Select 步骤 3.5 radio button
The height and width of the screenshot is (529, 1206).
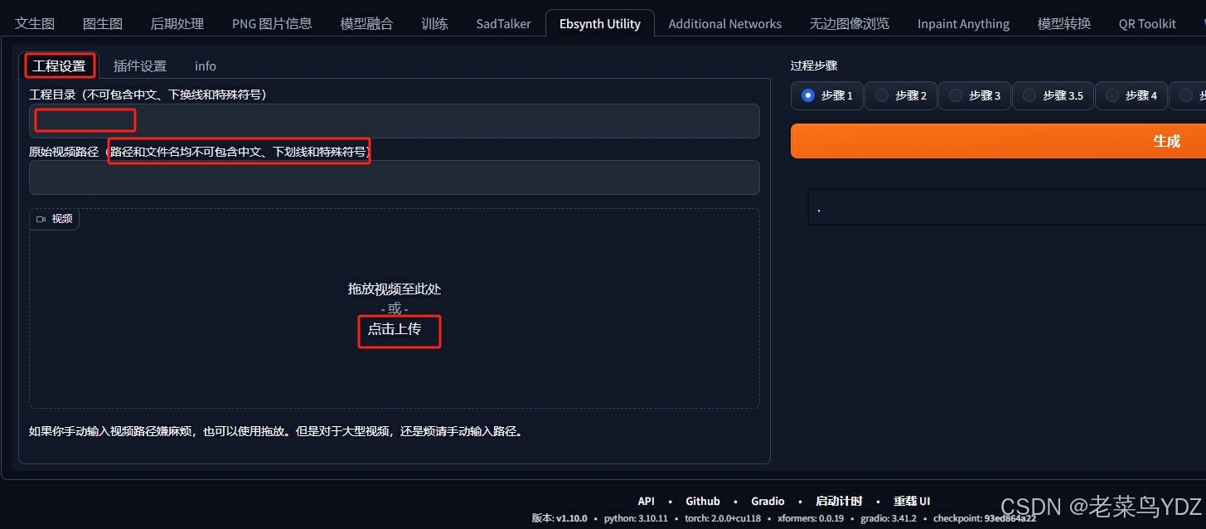pyautogui.click(x=1053, y=95)
